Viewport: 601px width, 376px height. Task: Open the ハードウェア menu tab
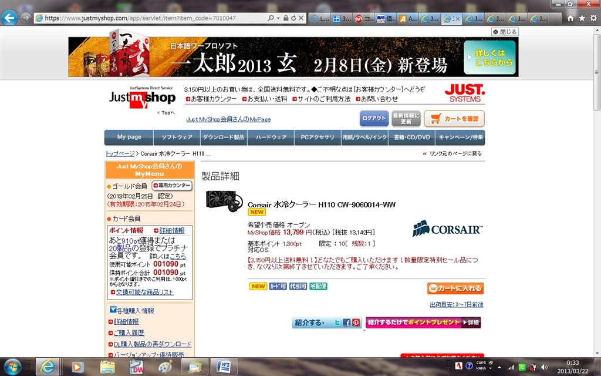point(271,137)
